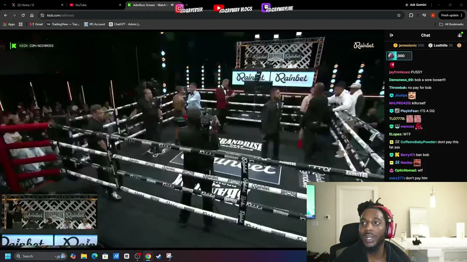Image resolution: width=467 pixels, height=262 pixels.
Task: Click username marz277 in chat
Action: click(x=397, y=178)
